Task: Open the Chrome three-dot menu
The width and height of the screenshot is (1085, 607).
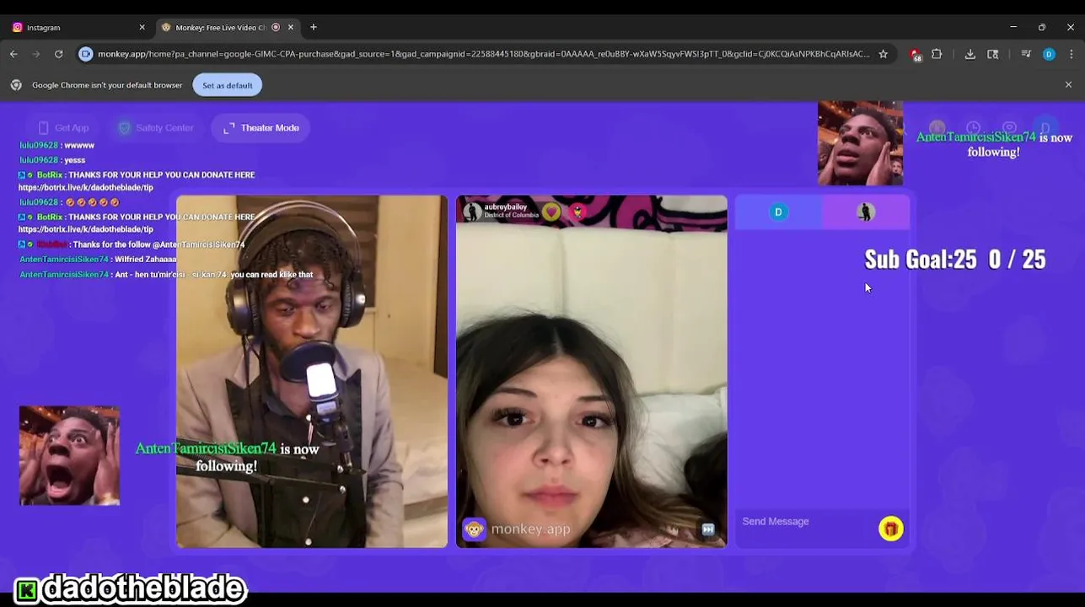Action: tap(1072, 54)
